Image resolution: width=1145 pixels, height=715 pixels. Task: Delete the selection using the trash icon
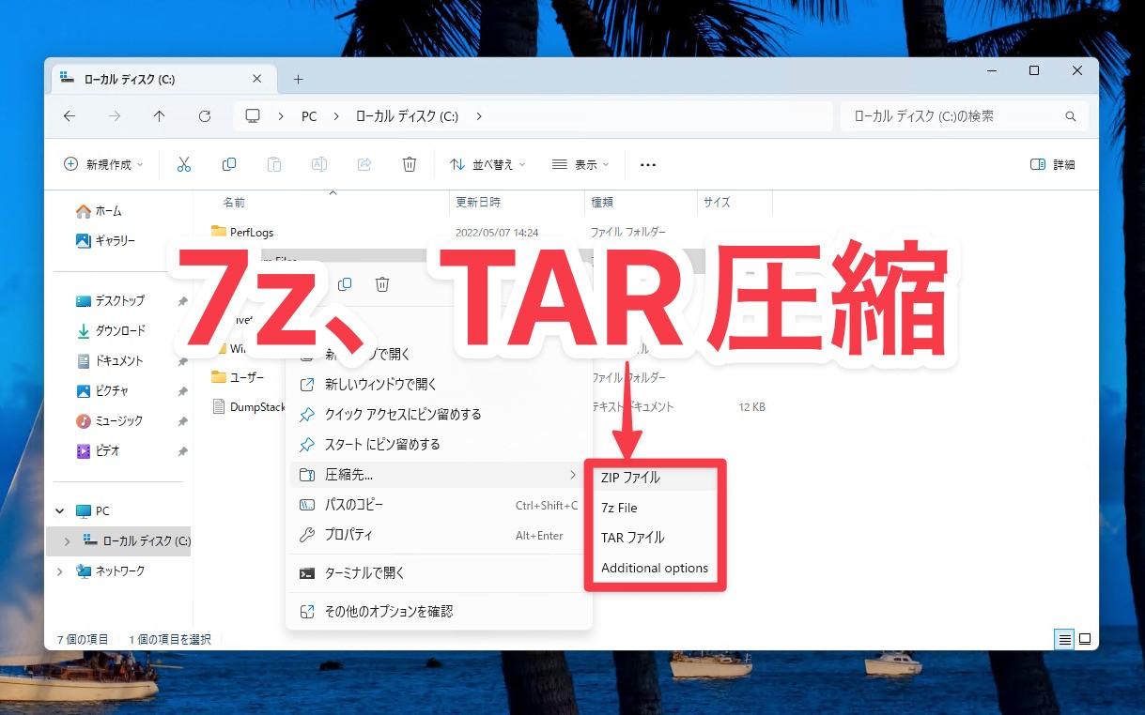410,163
